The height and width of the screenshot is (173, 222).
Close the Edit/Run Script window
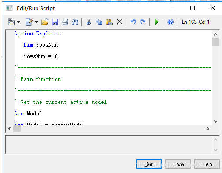pyautogui.click(x=213, y=8)
